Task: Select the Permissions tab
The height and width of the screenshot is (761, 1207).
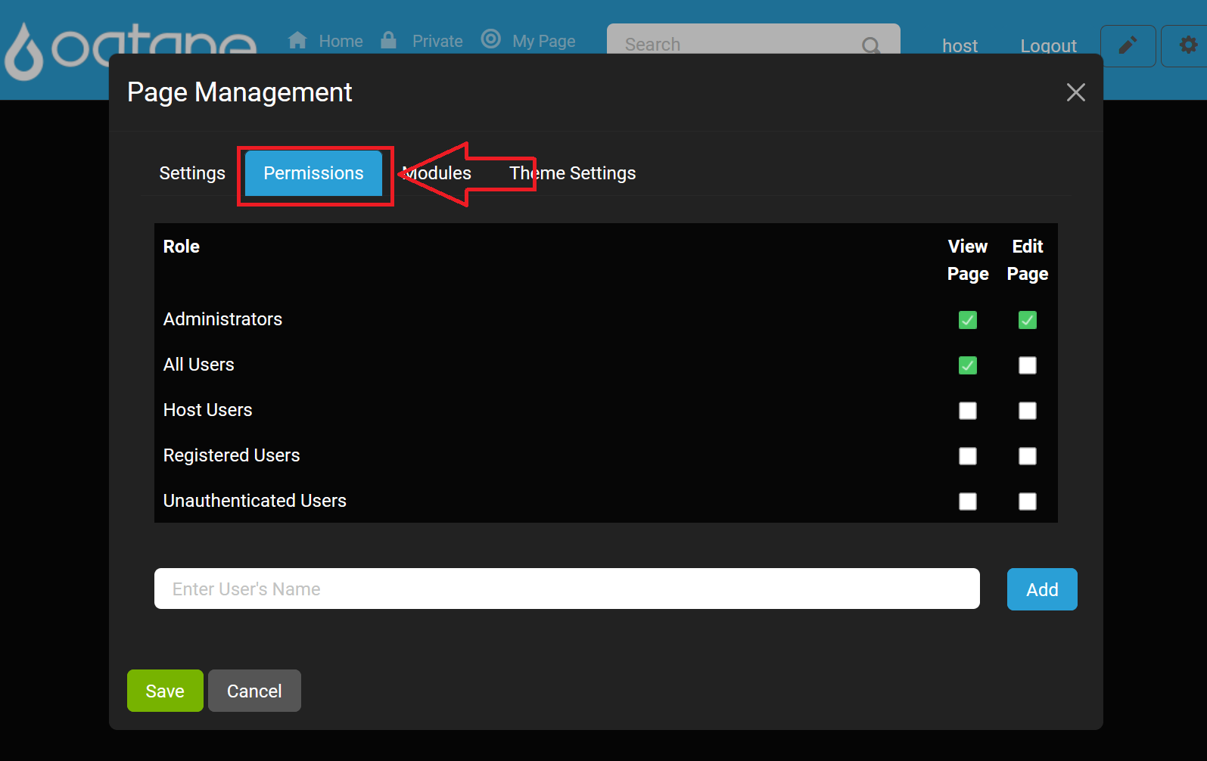Action: 313,173
